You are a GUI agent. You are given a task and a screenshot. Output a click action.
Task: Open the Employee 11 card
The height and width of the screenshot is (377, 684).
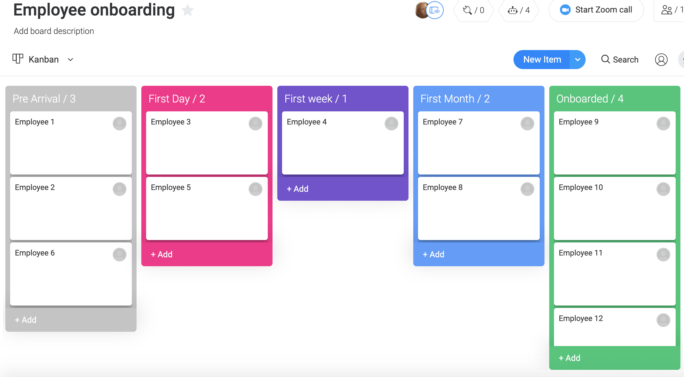pyautogui.click(x=615, y=274)
